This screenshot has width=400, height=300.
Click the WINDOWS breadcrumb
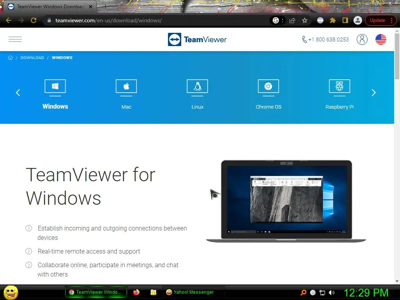(62, 58)
